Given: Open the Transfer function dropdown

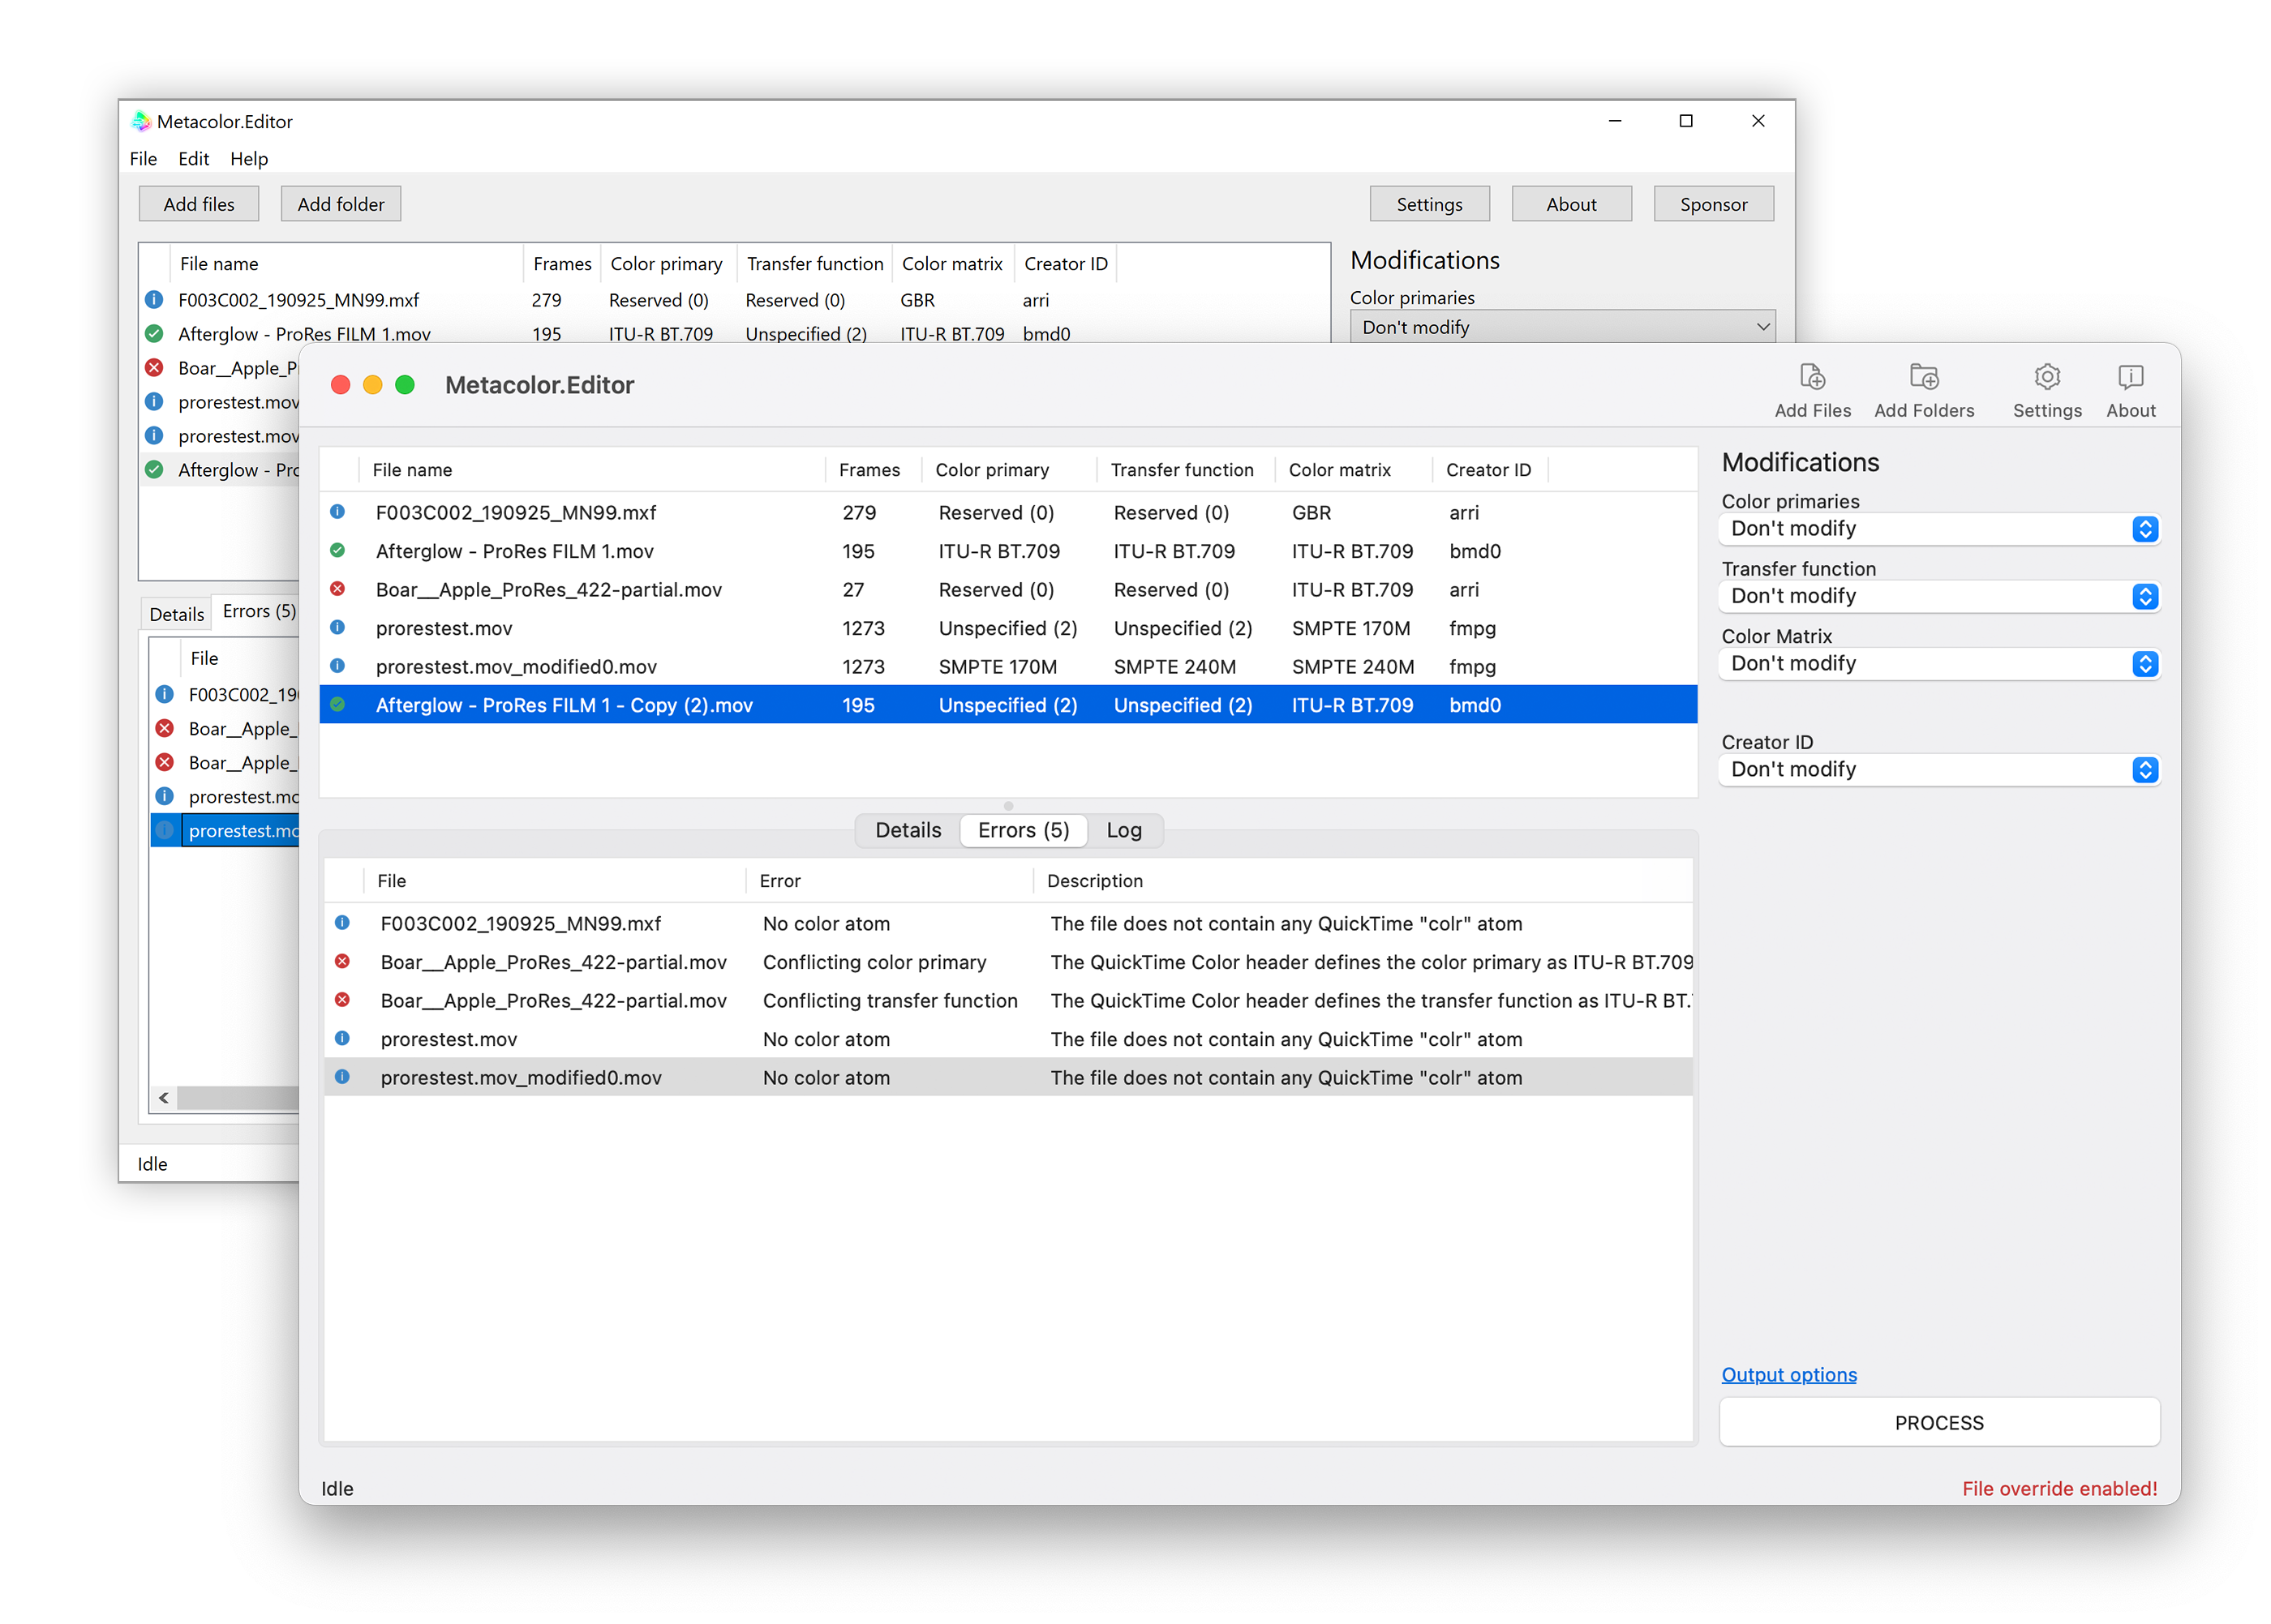Looking at the screenshot, I should pos(1938,596).
